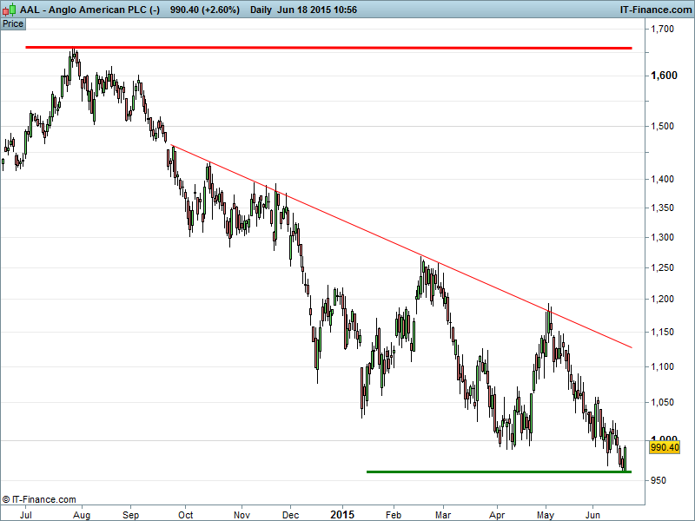Select the Oct month marker on time axis
This screenshot has height=521, width=695.
pos(184,513)
